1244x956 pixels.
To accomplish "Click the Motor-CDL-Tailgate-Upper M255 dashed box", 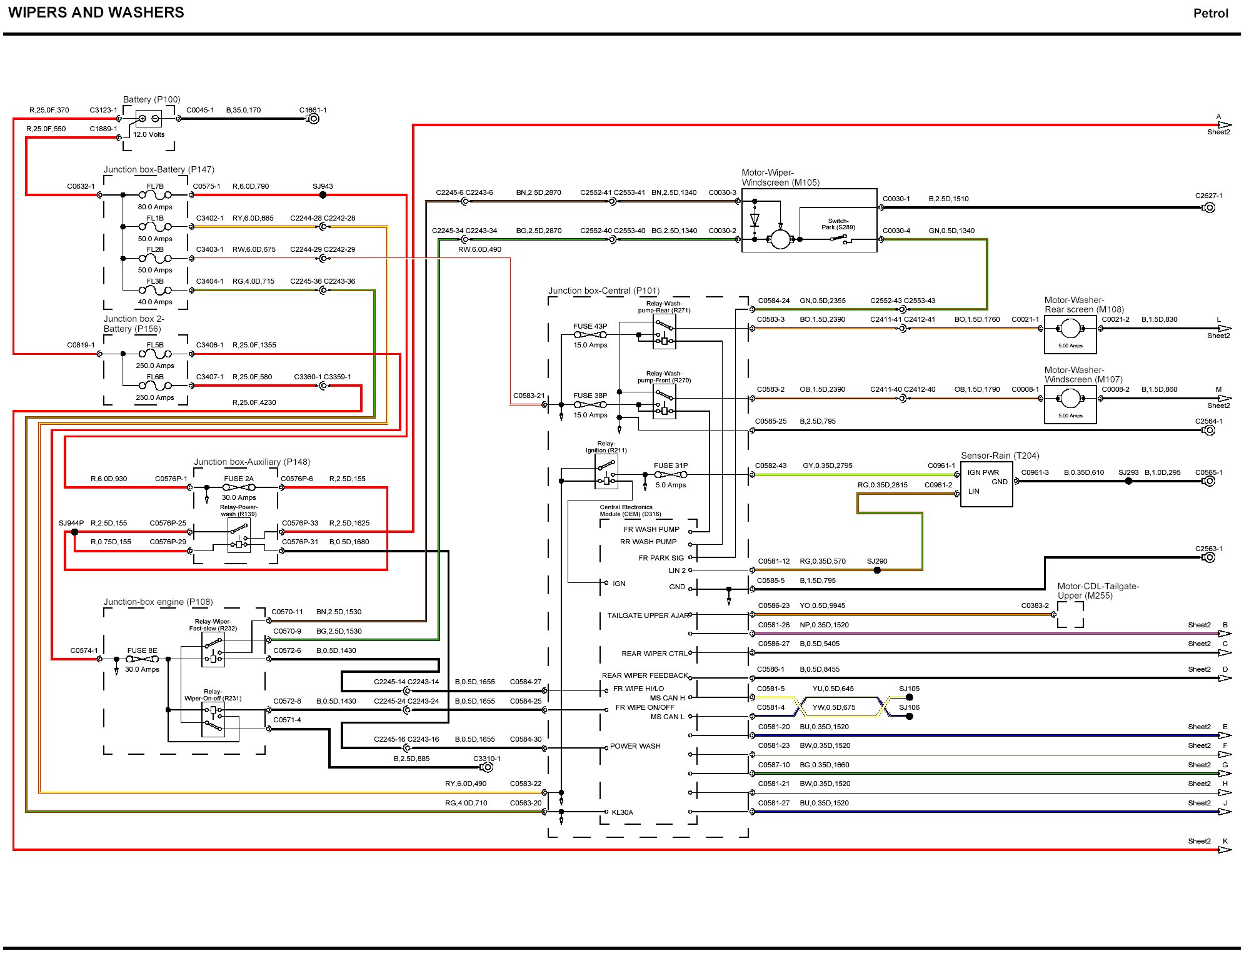I will 1070,615.
